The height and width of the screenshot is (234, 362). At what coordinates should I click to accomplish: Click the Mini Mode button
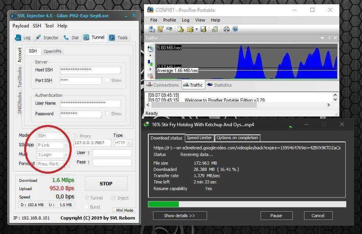pos(125,210)
